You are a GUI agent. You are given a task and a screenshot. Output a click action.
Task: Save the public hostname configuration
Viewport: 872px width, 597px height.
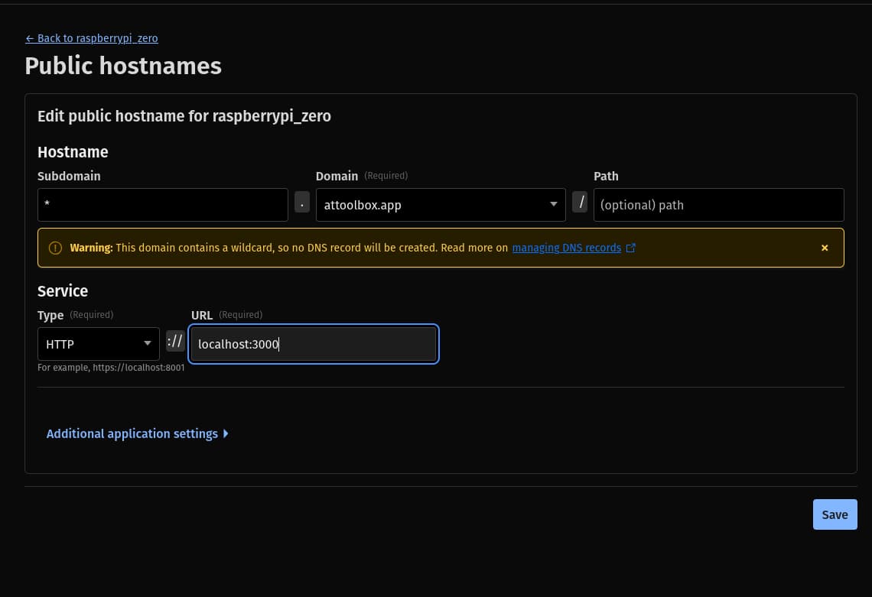[835, 514]
